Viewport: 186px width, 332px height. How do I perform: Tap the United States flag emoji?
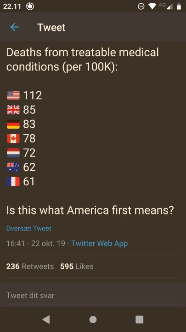[x=13, y=95]
